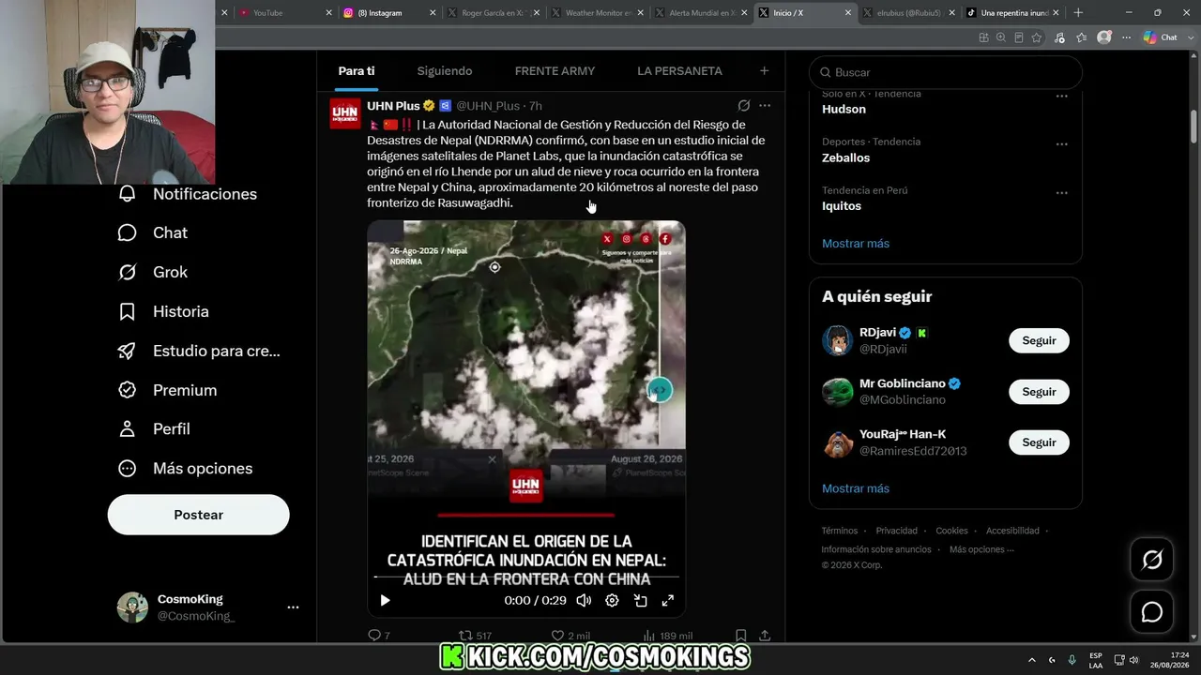1201x675 pixels.
Task: Share the UHN Plus post
Action: click(x=765, y=636)
